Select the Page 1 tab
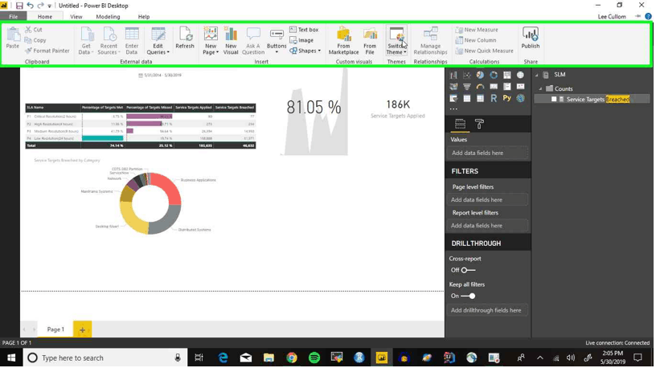This screenshot has width=656, height=368. [55, 329]
